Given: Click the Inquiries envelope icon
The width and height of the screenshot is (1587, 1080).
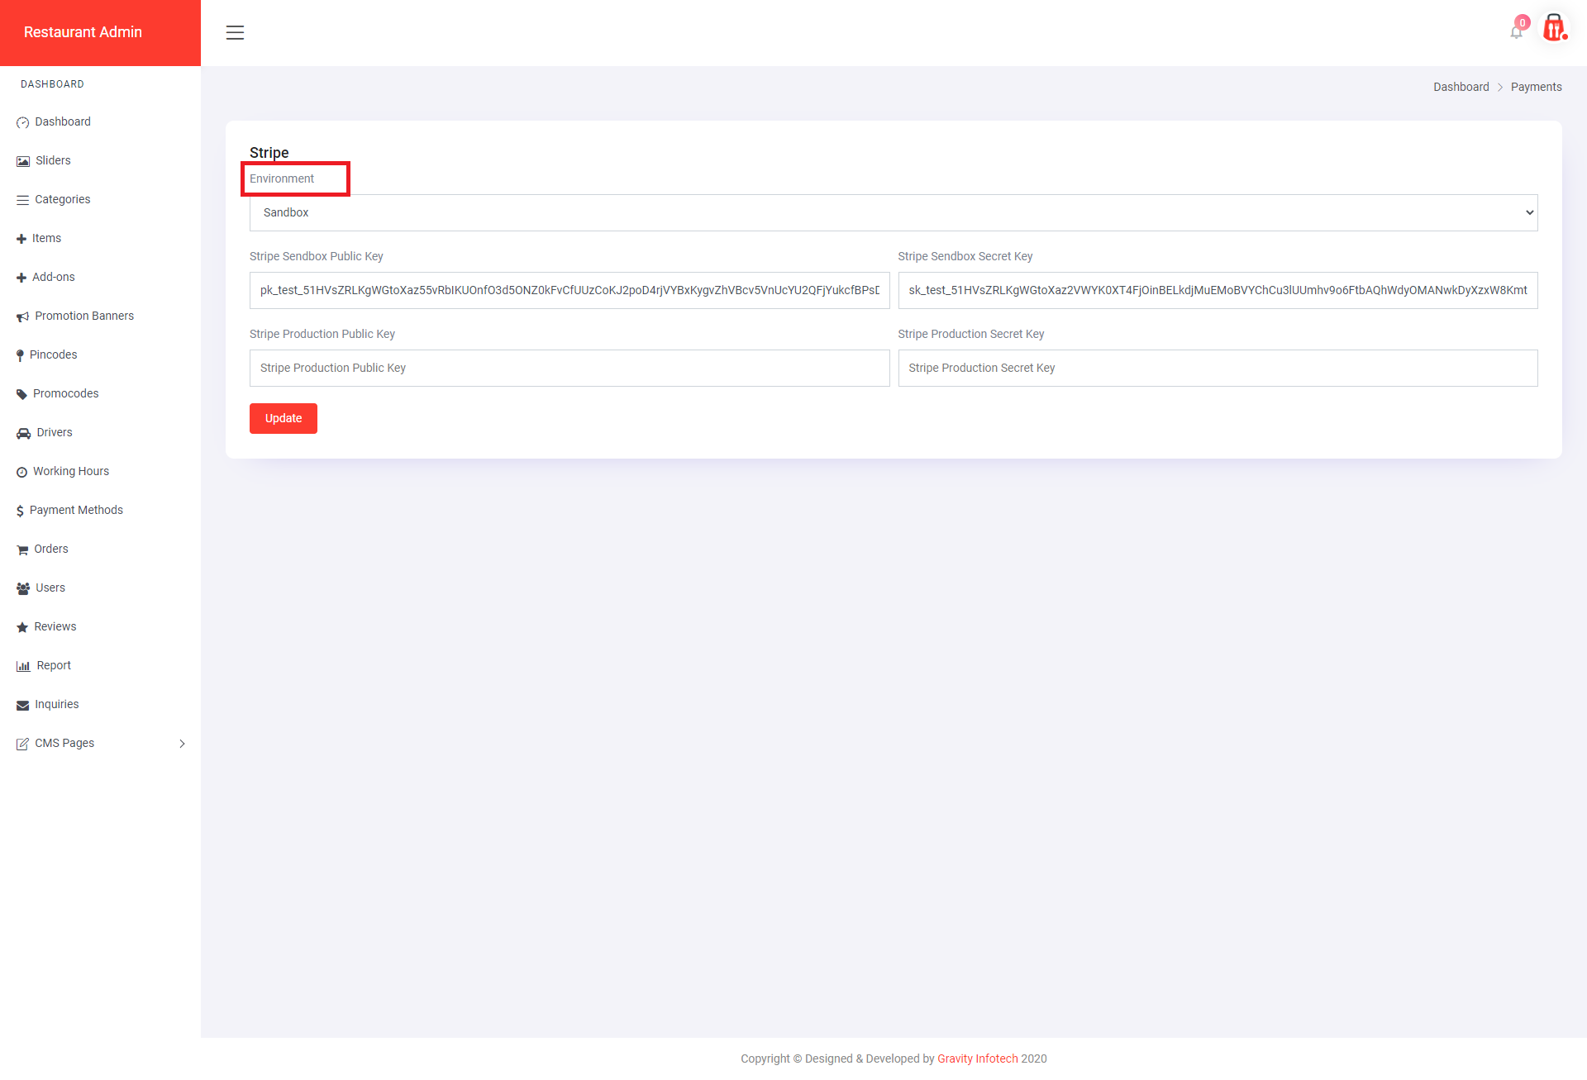Looking at the screenshot, I should pyautogui.click(x=23, y=705).
